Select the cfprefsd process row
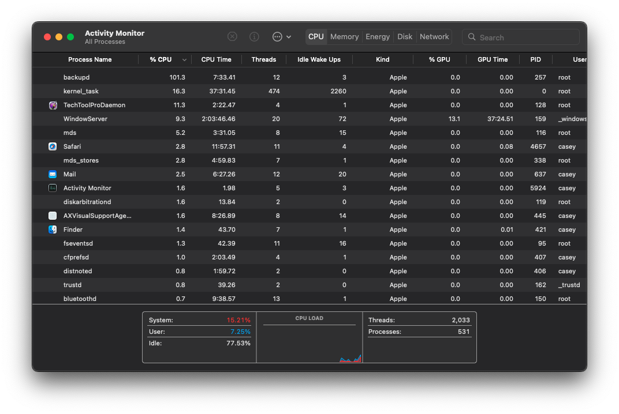Viewport: 619px width, 414px height. [309, 257]
